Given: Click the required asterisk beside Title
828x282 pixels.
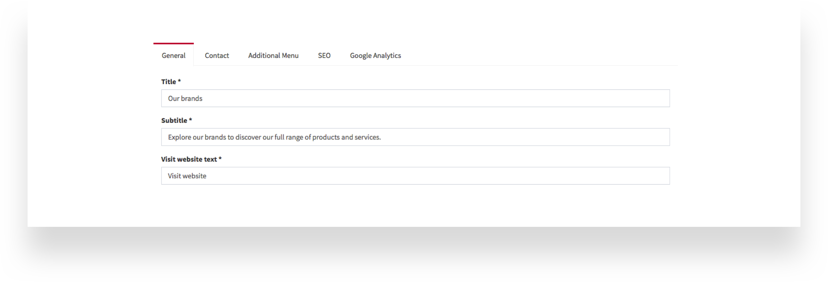Looking at the screenshot, I should coord(179,81).
